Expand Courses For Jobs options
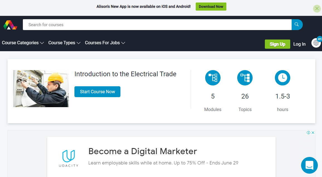Image resolution: width=322 pixels, height=177 pixels. [104, 43]
